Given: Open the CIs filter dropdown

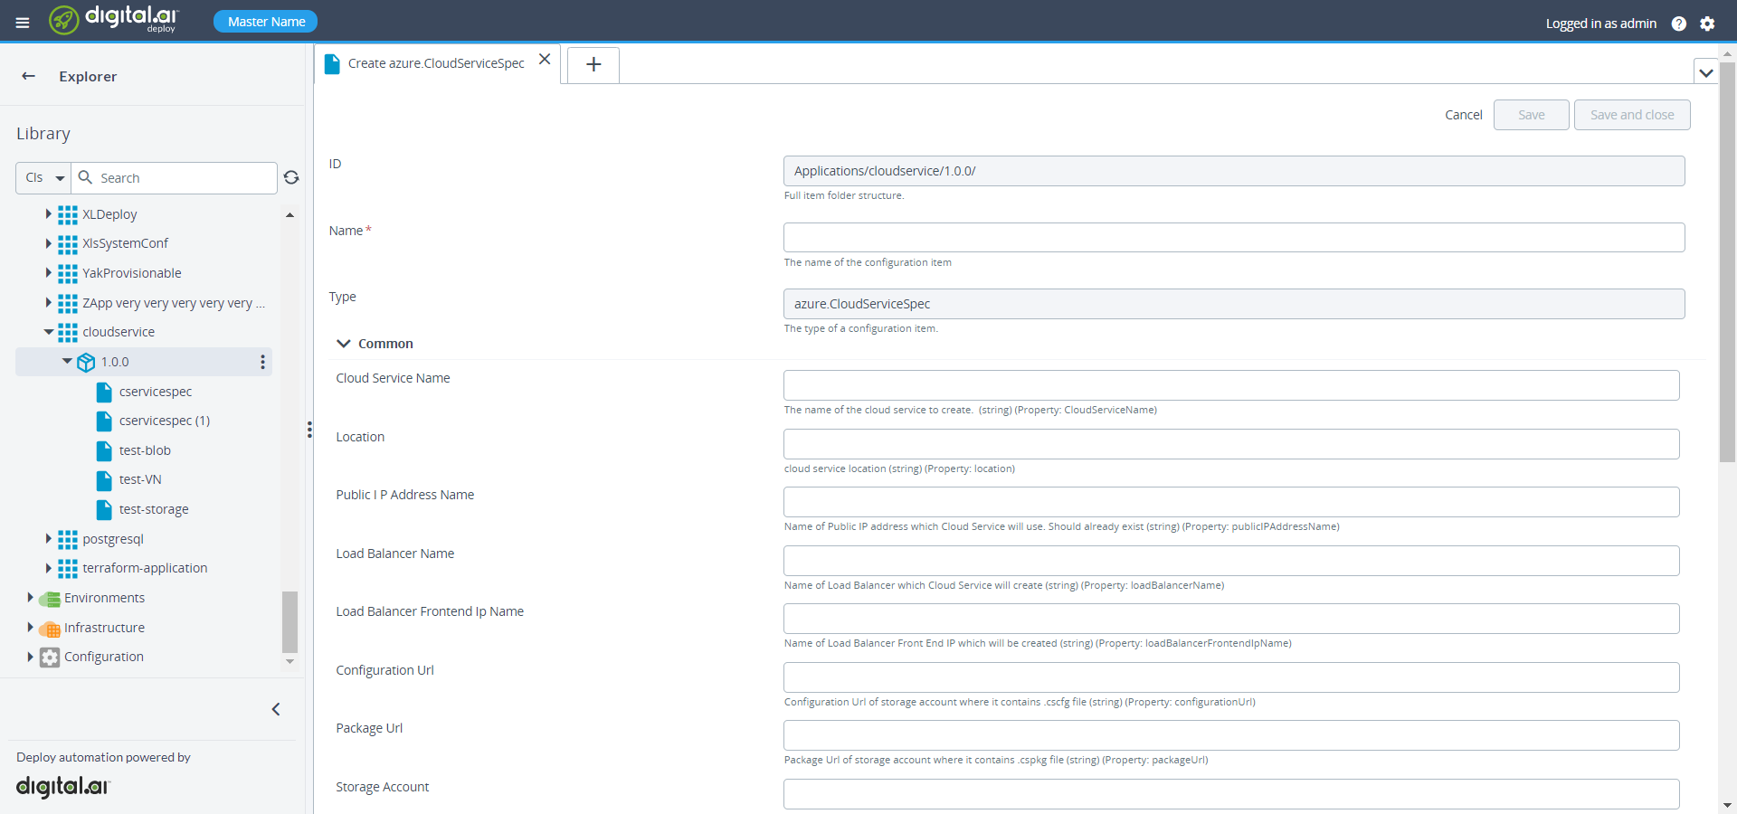Looking at the screenshot, I should pos(43,178).
